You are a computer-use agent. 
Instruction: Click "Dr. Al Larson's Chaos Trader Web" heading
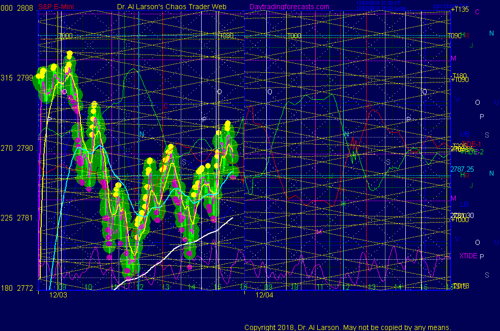172,7
